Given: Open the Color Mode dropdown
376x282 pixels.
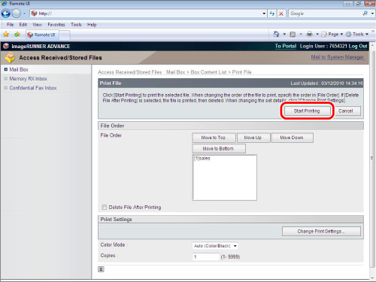Looking at the screenshot, I should click(x=215, y=246).
